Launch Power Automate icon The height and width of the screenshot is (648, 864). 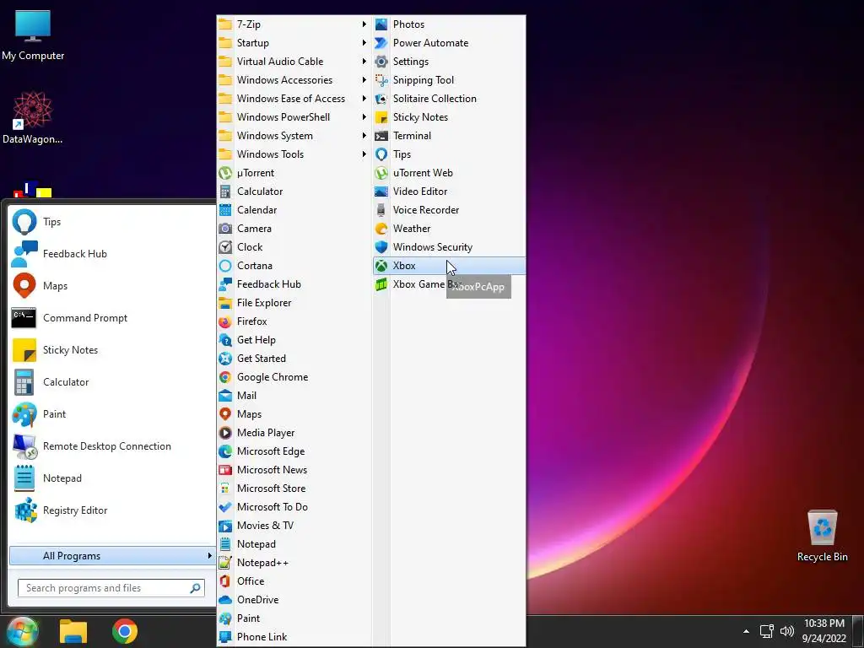pyautogui.click(x=381, y=43)
